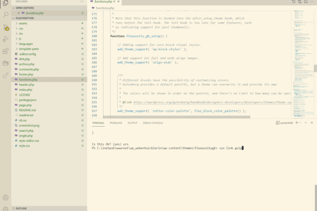Expand the template-parts folder
The image size is (317, 211).
(49, 49)
